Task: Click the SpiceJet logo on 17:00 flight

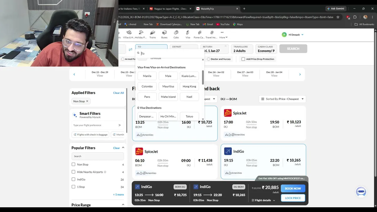Action: (228, 113)
